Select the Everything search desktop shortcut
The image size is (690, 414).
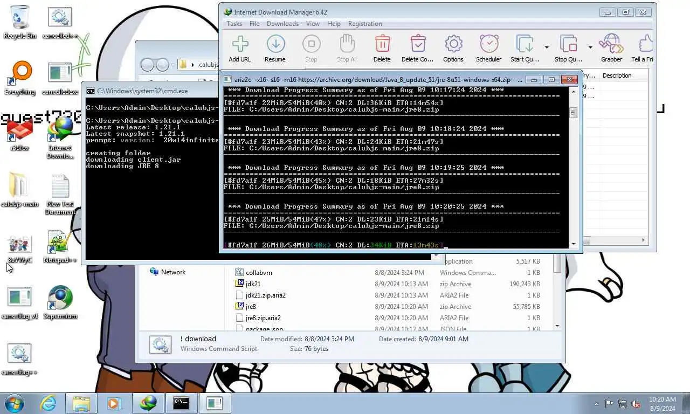coord(20,78)
